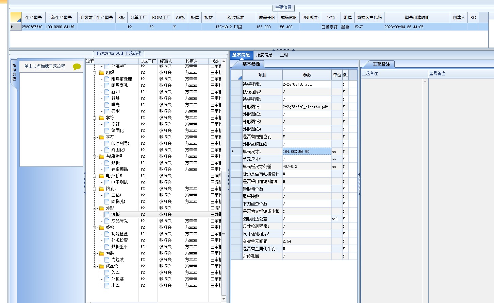The height and width of the screenshot is (303, 494).
Task: Click the process tree scrollbar down arrow
Action: click(224, 299)
